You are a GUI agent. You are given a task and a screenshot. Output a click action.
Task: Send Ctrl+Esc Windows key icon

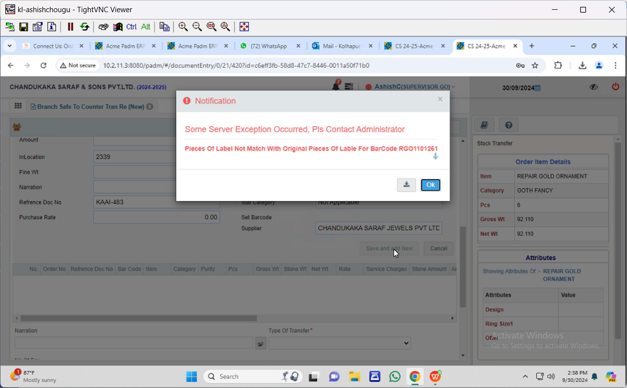pos(118,27)
